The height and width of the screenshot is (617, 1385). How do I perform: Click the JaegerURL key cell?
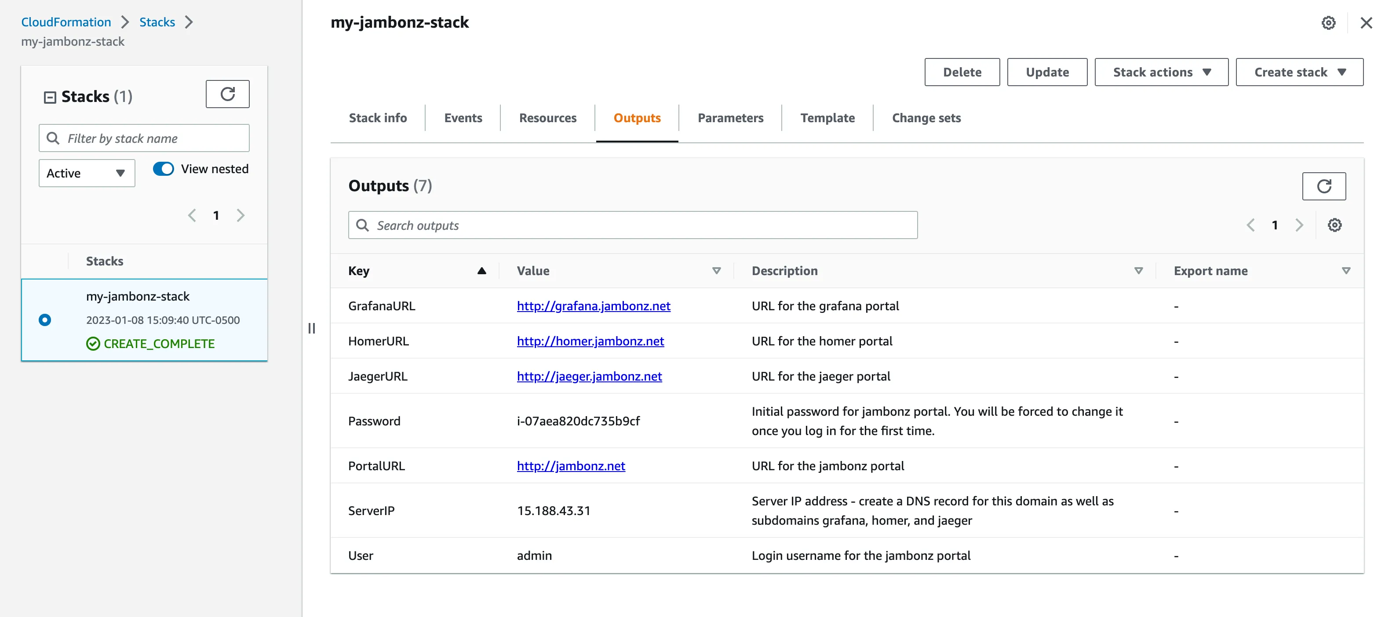(378, 376)
